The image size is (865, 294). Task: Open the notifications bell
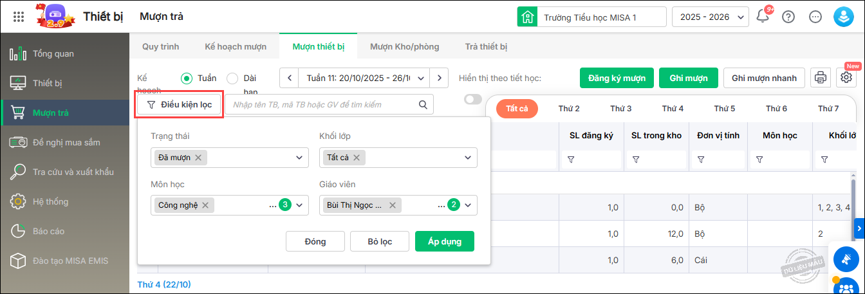tap(763, 17)
